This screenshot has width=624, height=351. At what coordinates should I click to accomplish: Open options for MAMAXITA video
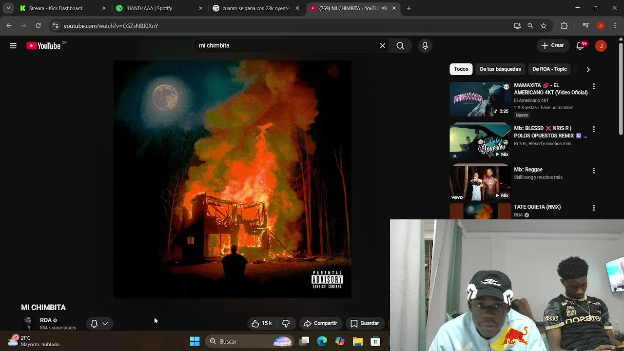pyautogui.click(x=594, y=87)
